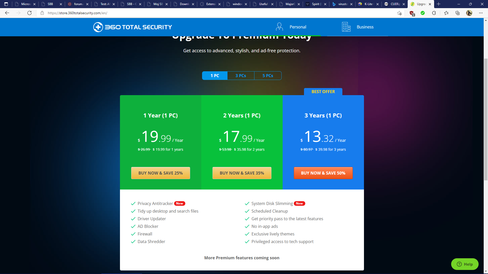Open the browser Extensions puzzle icon
The image size is (488, 274).
(434, 13)
